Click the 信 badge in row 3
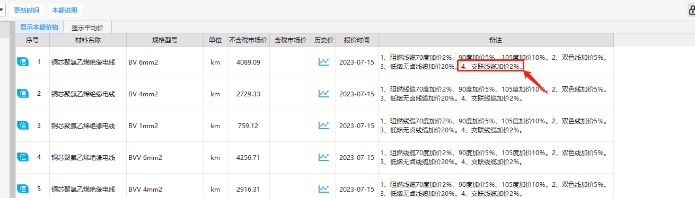Image resolution: width=695 pixels, height=198 pixels. [x=23, y=125]
